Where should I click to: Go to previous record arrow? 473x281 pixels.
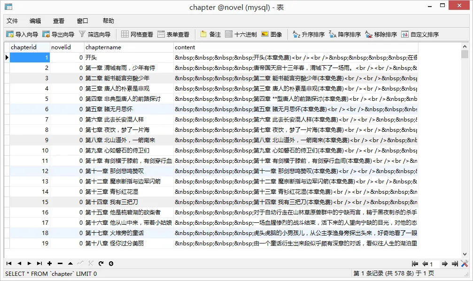19,264
